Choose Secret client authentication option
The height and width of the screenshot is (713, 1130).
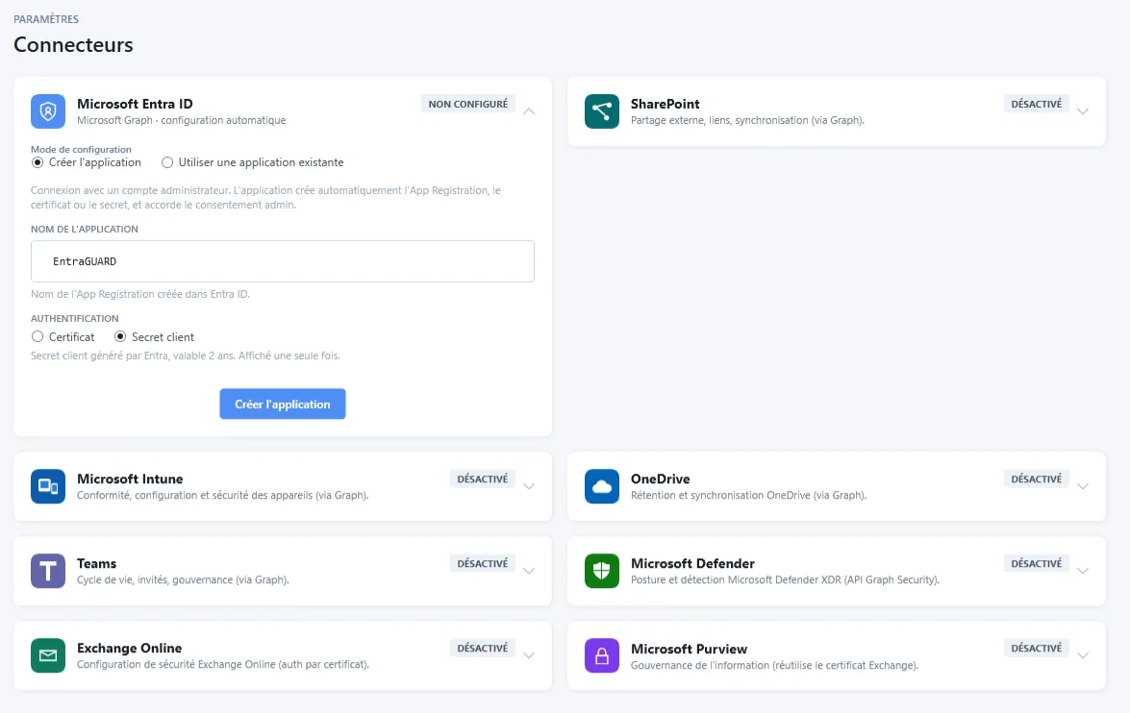coord(120,336)
